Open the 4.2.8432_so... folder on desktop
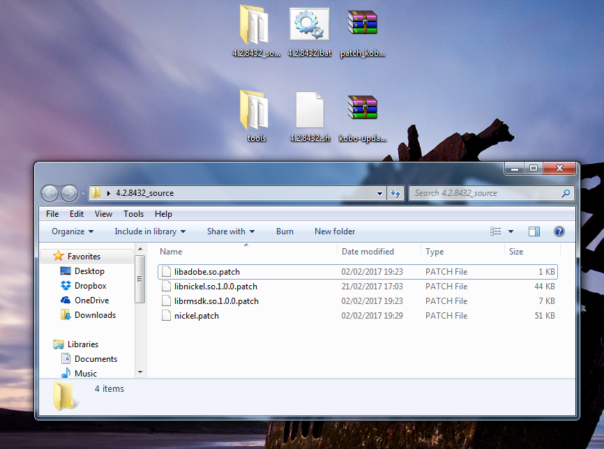Image resolution: width=604 pixels, height=449 pixels. (256, 32)
